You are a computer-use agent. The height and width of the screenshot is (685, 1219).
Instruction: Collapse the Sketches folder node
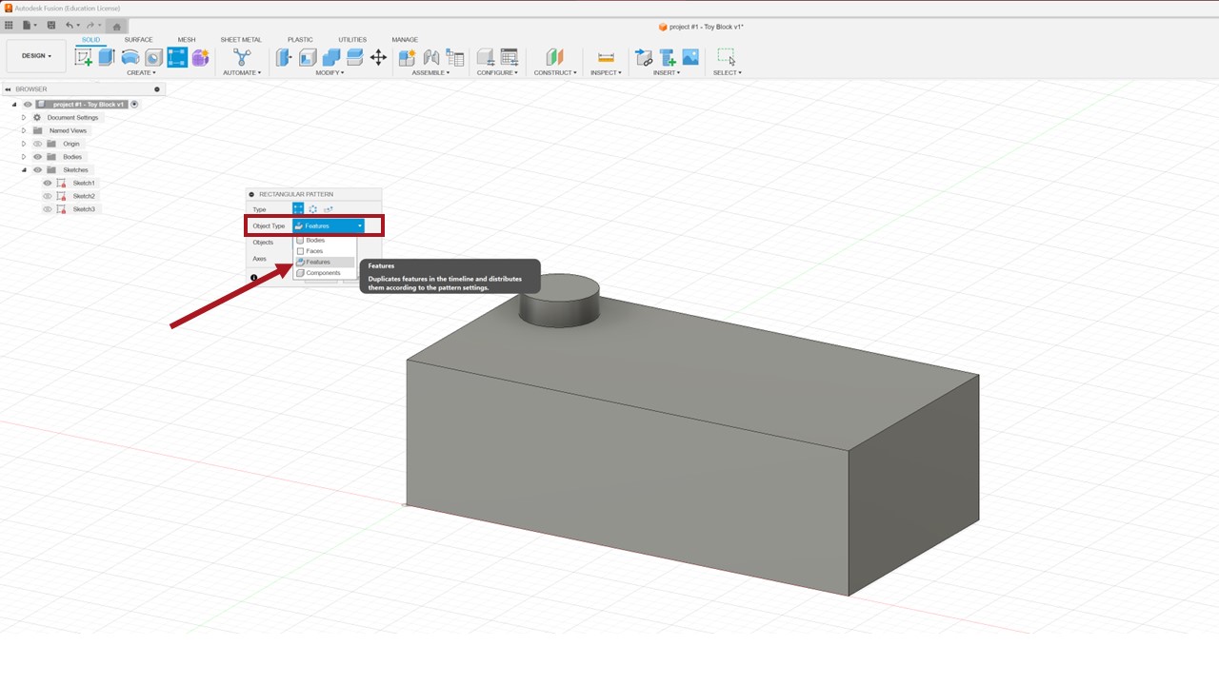click(24, 170)
